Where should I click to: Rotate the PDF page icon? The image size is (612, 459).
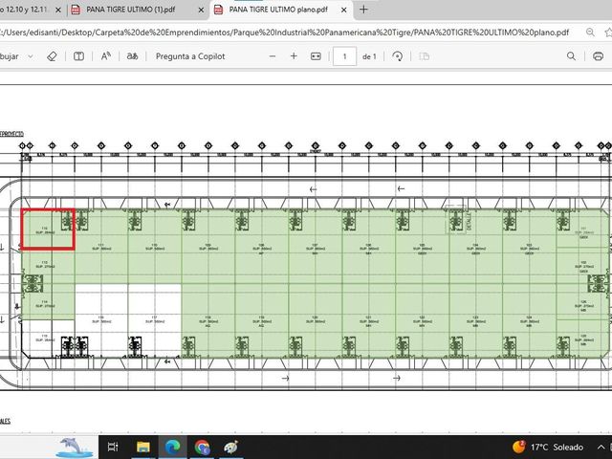(398, 56)
